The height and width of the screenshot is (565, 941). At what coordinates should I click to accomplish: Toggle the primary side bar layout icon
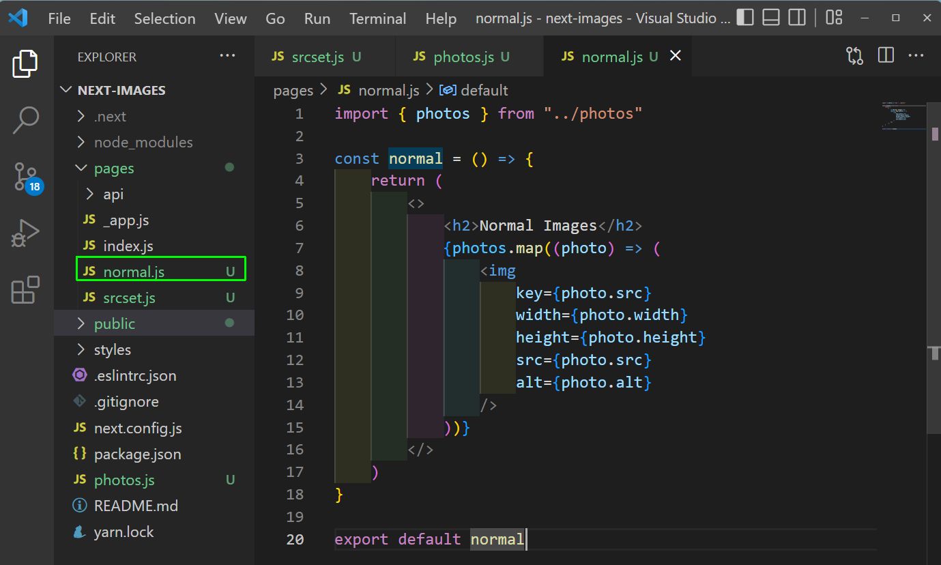(x=745, y=18)
